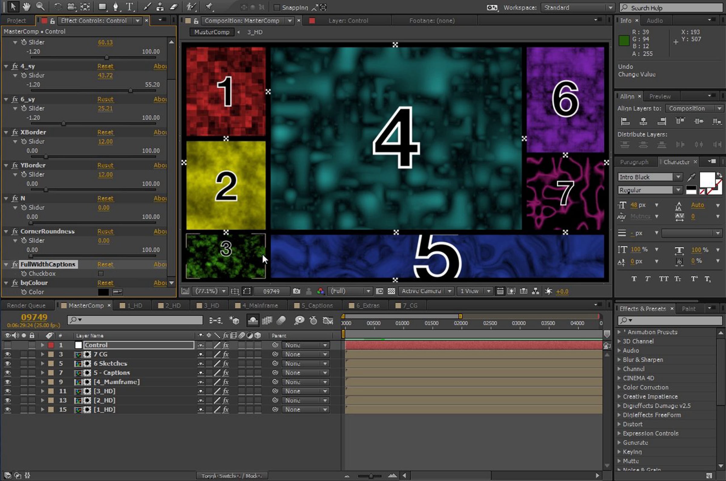This screenshot has height=481, width=726.
Task: Select the Hand tool
Action: [26, 6]
